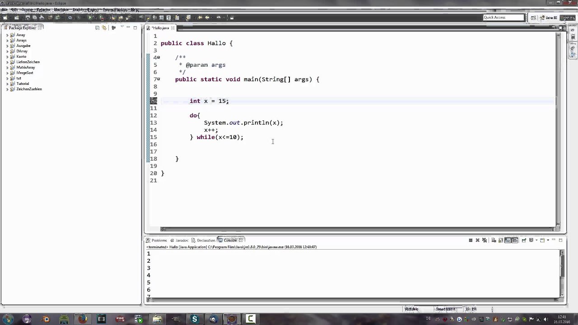This screenshot has width=578, height=325.
Task: Collapse the Javadoc comment fold at line 4
Action: [158, 57]
